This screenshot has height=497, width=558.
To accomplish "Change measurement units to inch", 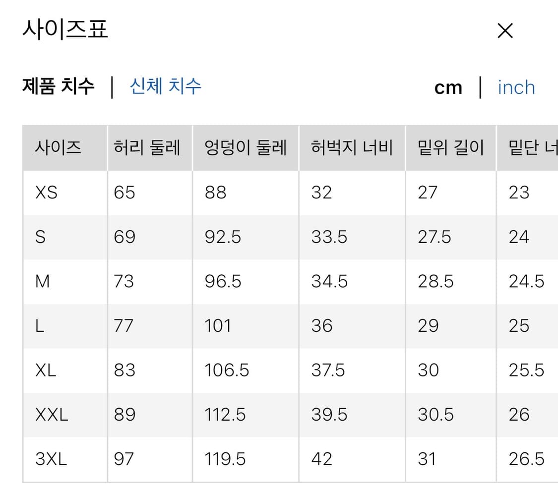I will point(516,87).
